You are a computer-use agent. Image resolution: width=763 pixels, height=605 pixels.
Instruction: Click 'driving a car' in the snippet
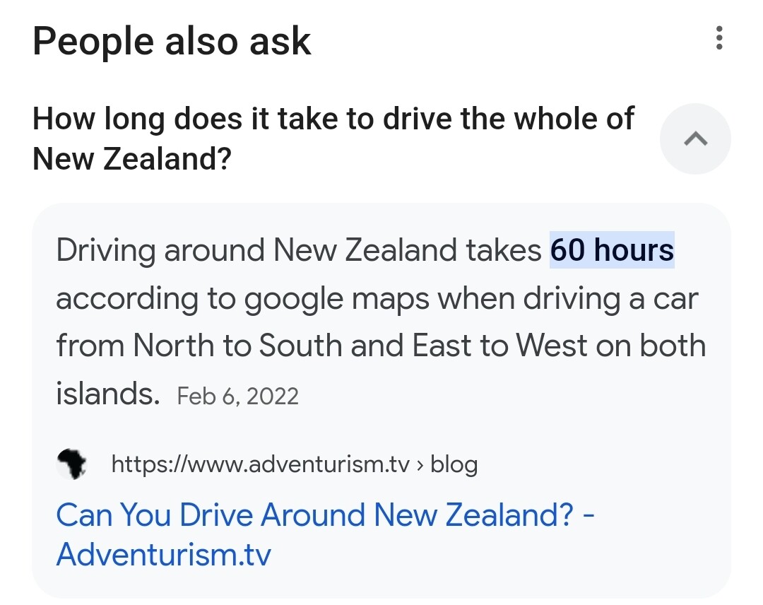(610, 299)
